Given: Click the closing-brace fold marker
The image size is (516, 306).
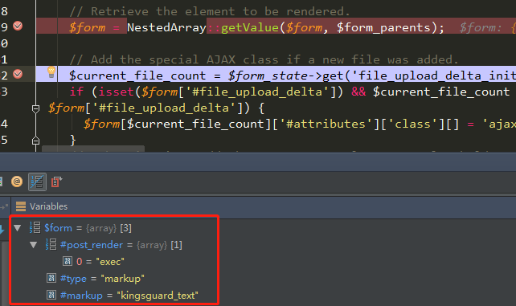Looking at the screenshot, I should [35, 141].
